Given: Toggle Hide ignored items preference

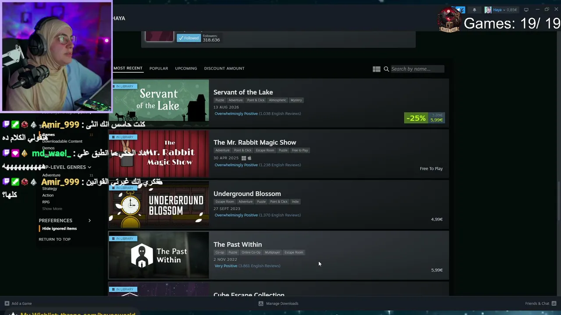Looking at the screenshot, I should (59, 228).
